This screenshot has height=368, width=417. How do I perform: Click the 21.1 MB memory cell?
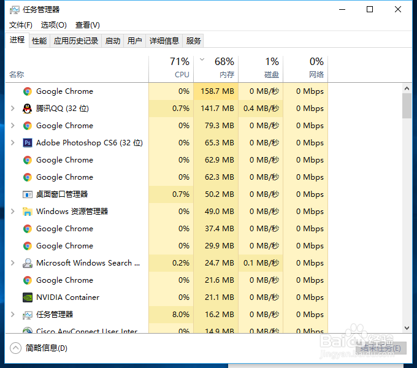pos(216,297)
